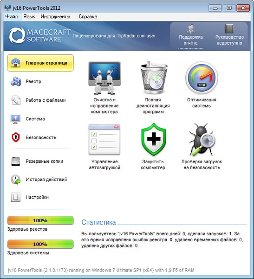Select the Главная страница label
This screenshot has height=279, width=254.
[x=46, y=63]
